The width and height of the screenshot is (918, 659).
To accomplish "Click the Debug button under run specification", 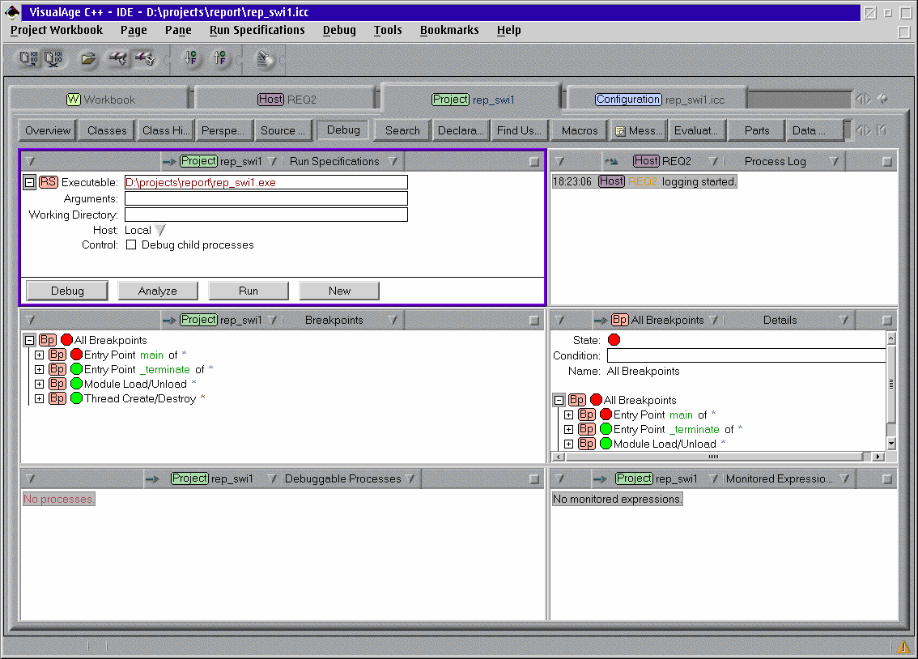I will click(x=67, y=291).
